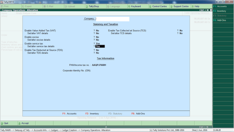
Task: Close the Company Operations Alteration screen
Action: coord(211,10)
